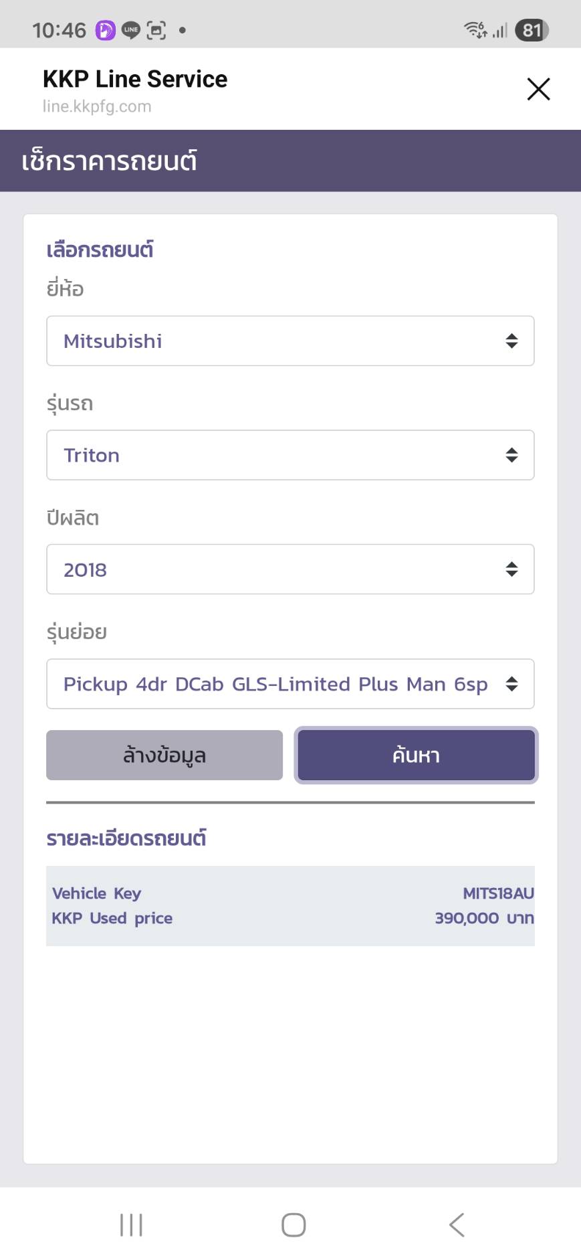Tap the screenshot capture status icon
581x1260 pixels.
(x=156, y=30)
